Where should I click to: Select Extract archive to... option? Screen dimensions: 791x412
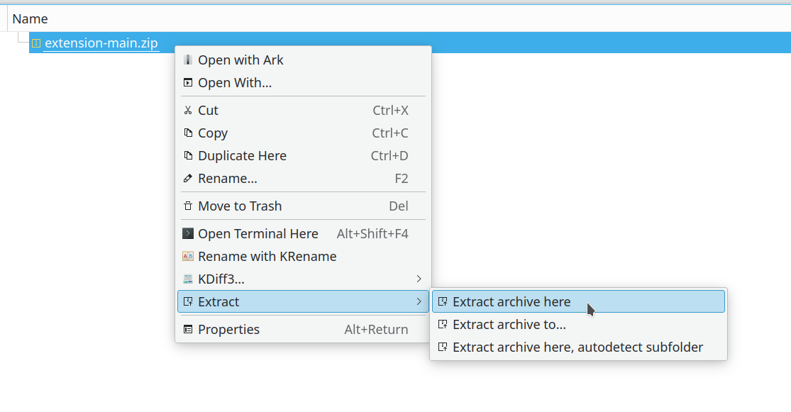509,325
